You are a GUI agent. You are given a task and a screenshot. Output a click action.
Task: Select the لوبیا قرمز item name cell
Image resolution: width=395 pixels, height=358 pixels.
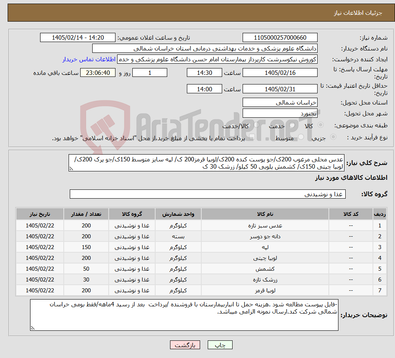tap(265, 290)
